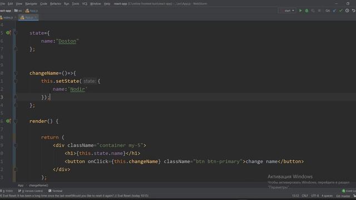Click the override gutter icon beside state

tap(8, 33)
